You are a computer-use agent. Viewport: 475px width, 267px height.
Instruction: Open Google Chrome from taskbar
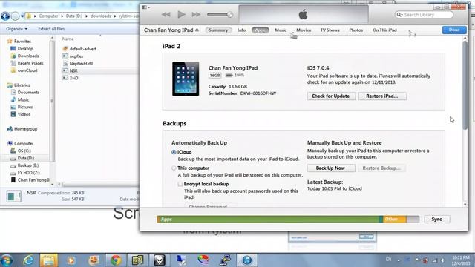coord(116,260)
